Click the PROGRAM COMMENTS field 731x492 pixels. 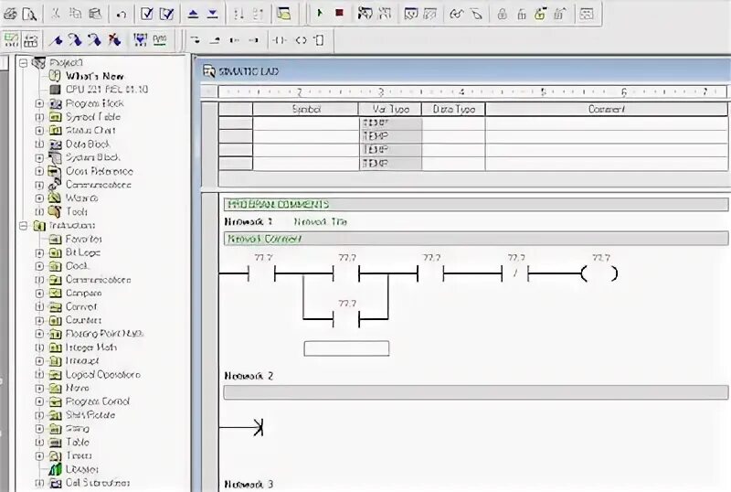pyautogui.click(x=476, y=205)
